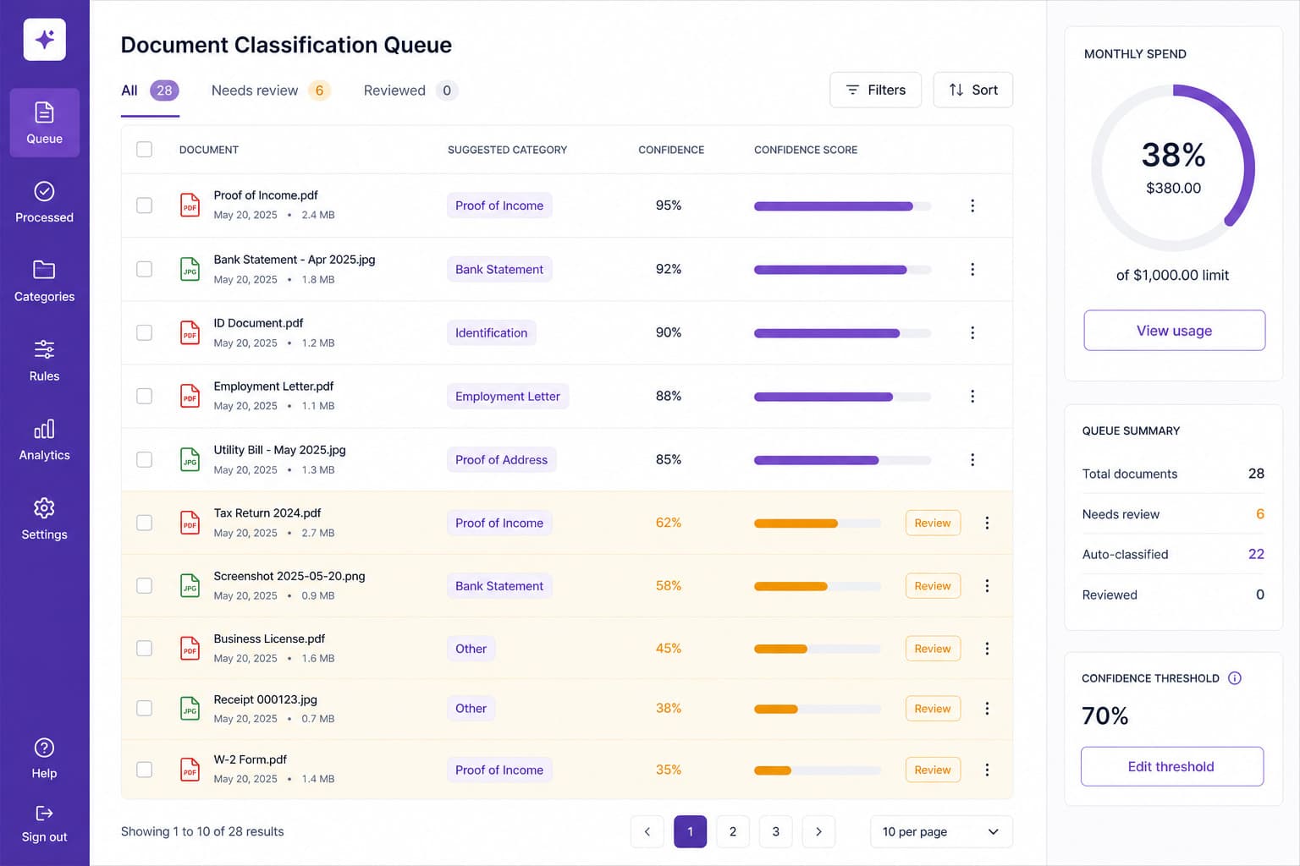Open the Processed section in sidebar
The image size is (1300, 866).
[x=44, y=202]
